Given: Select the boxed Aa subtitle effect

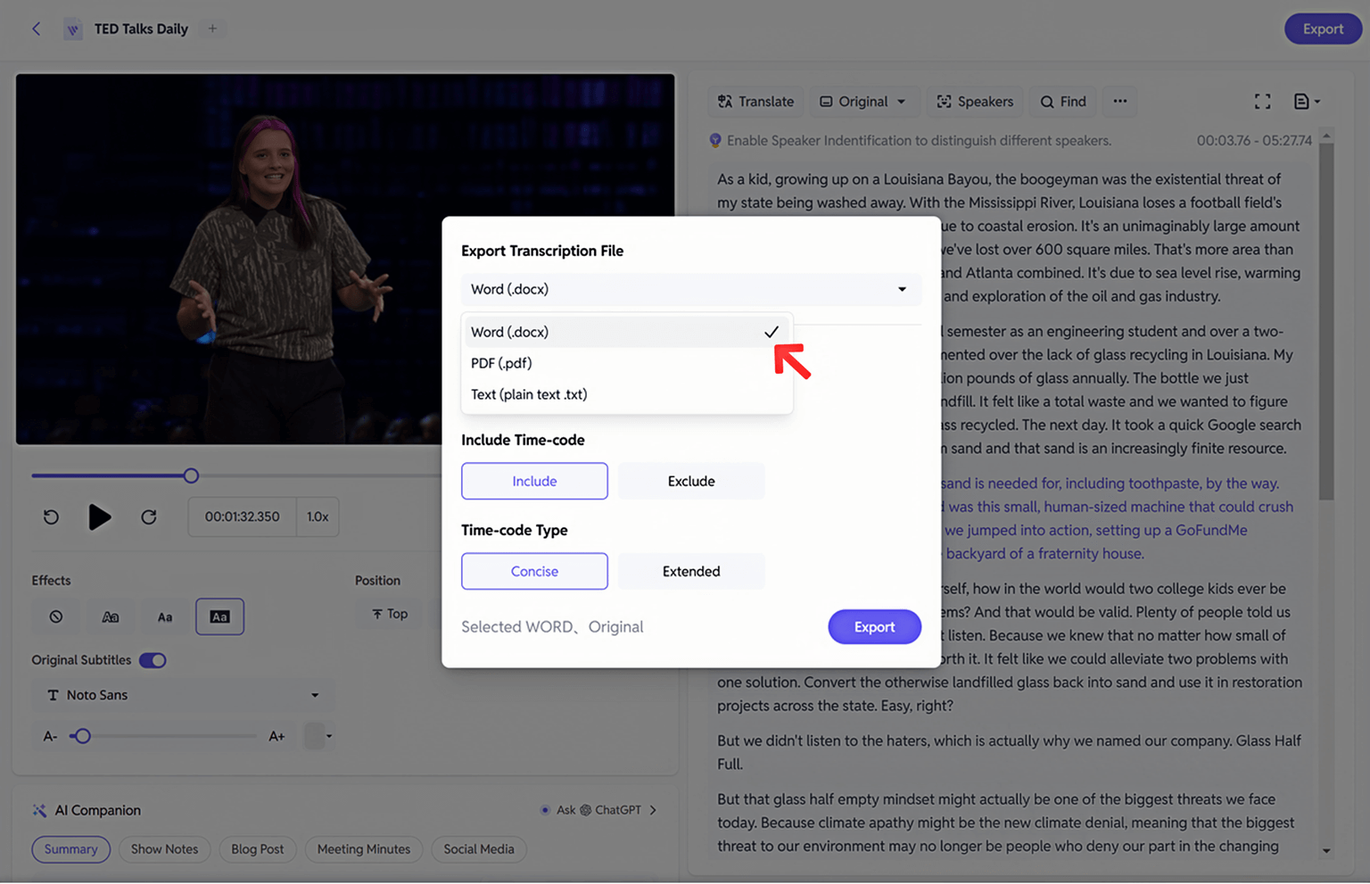Looking at the screenshot, I should pyautogui.click(x=219, y=616).
